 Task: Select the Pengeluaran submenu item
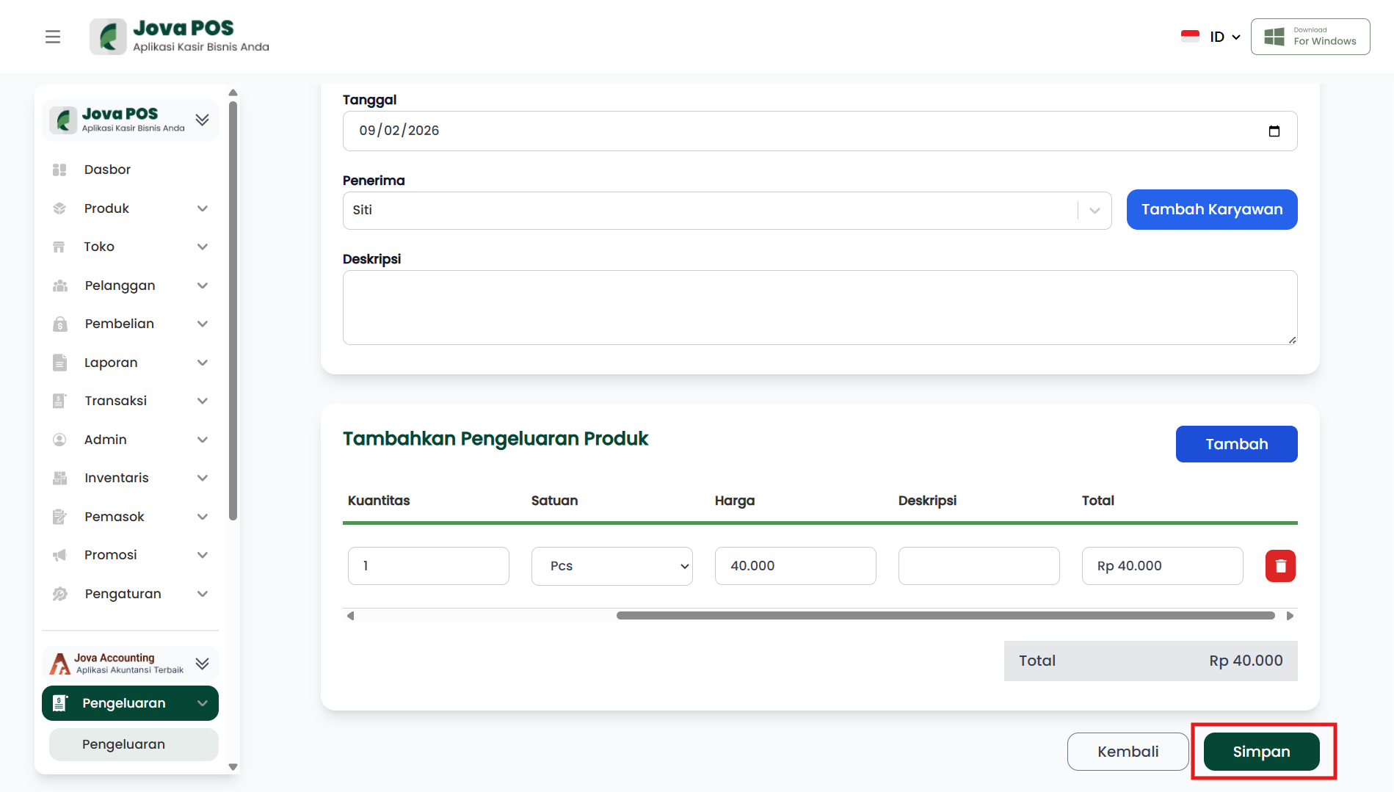(x=123, y=744)
